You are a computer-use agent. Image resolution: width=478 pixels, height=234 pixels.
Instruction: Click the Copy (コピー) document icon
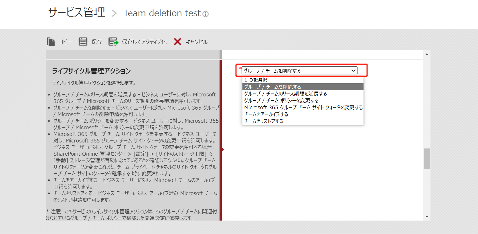tap(51, 42)
